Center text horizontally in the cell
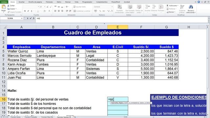Image resolution: width=210 pixels, height=118 pixels. (x=59, y=11)
